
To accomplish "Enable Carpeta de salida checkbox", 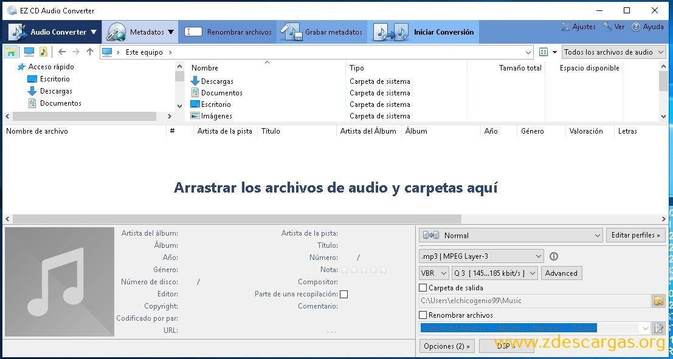I will [423, 288].
